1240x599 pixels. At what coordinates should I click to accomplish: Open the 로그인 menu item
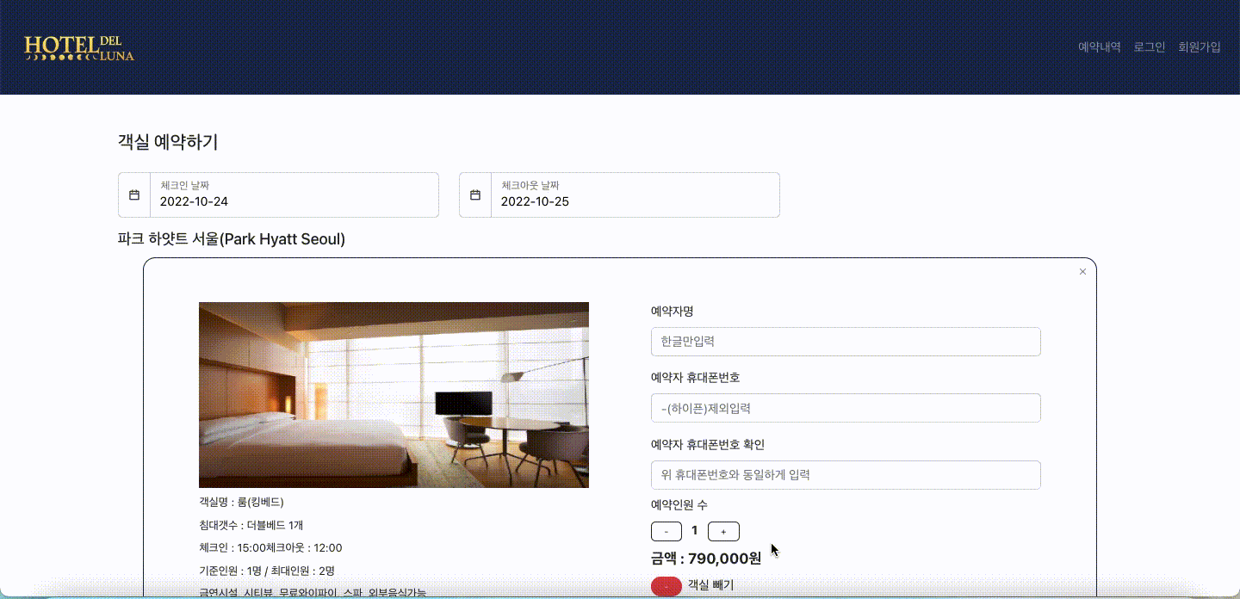pos(1150,47)
